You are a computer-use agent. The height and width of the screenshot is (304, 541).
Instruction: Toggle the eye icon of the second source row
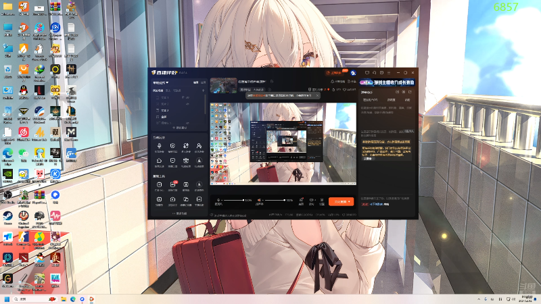[188, 104]
